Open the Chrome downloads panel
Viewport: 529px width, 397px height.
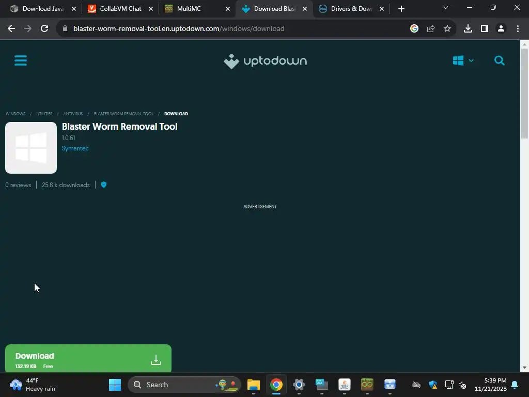tap(468, 29)
